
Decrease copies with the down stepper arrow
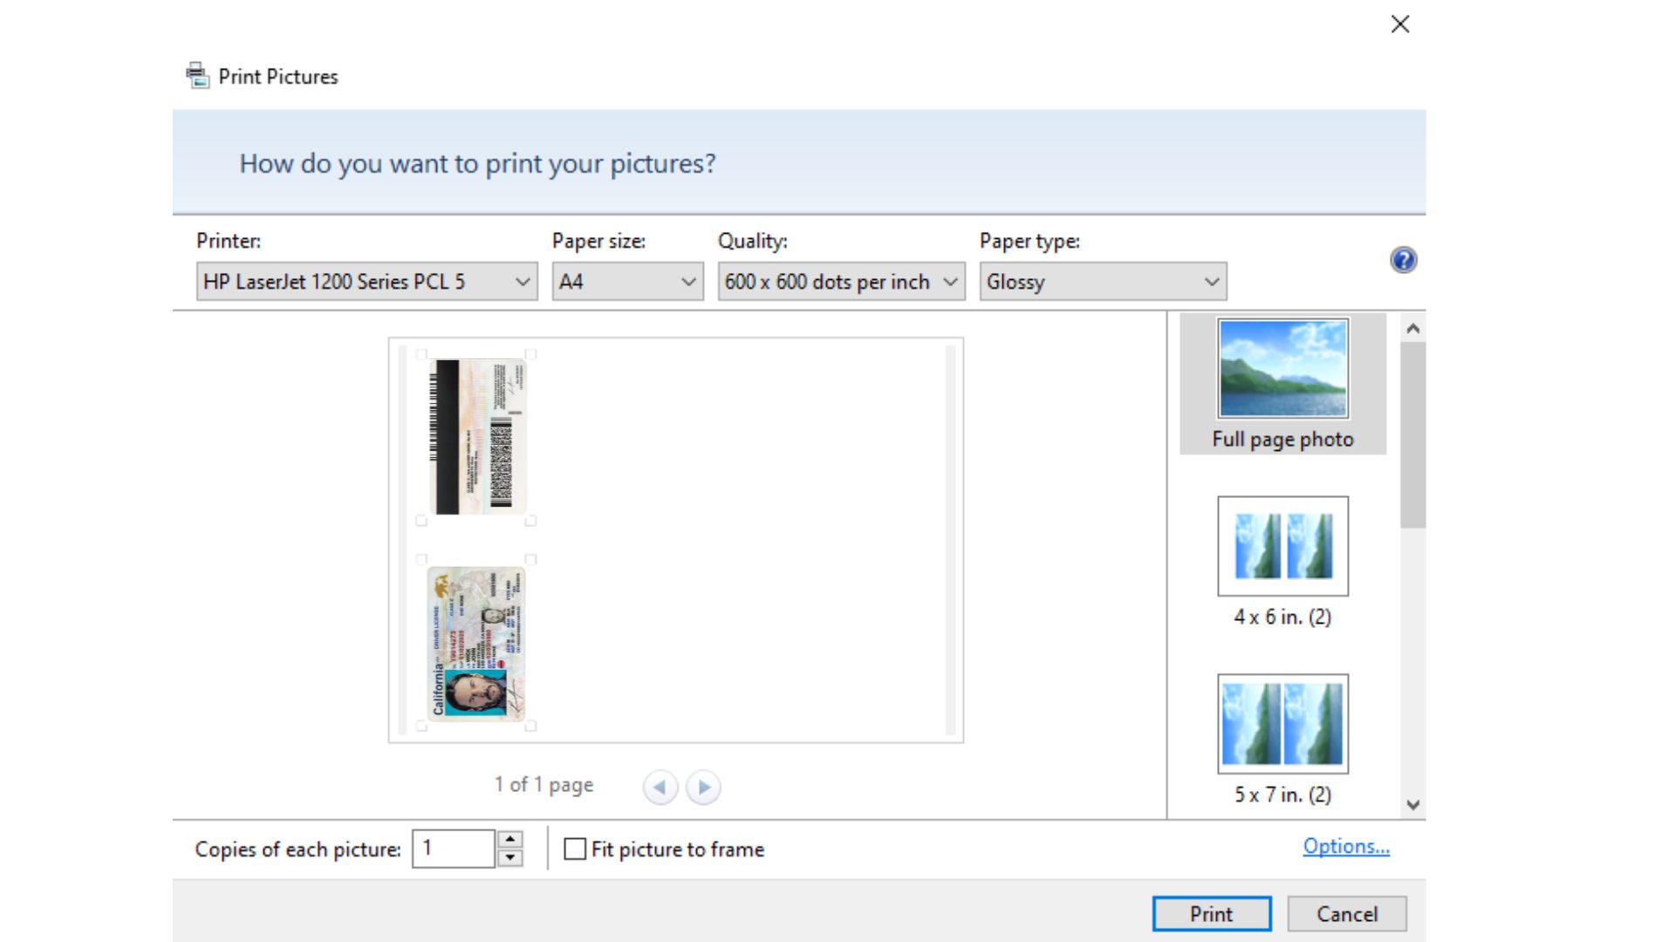(510, 858)
